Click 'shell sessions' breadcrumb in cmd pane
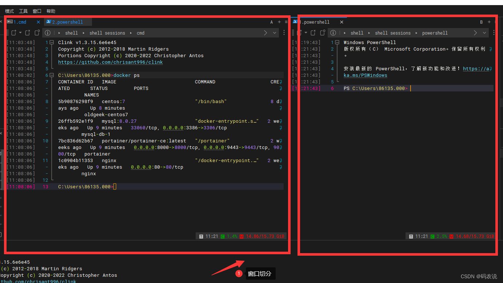Screen dimensions: 503x283 tap(107, 33)
